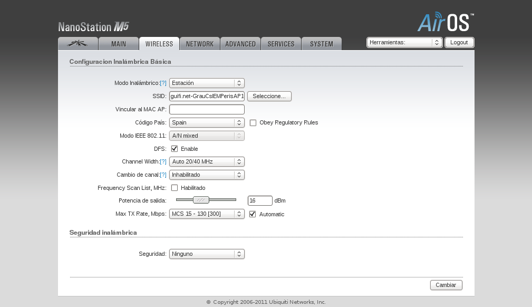Toggle Frequency Scan List Habilitado checkbox

coord(175,188)
